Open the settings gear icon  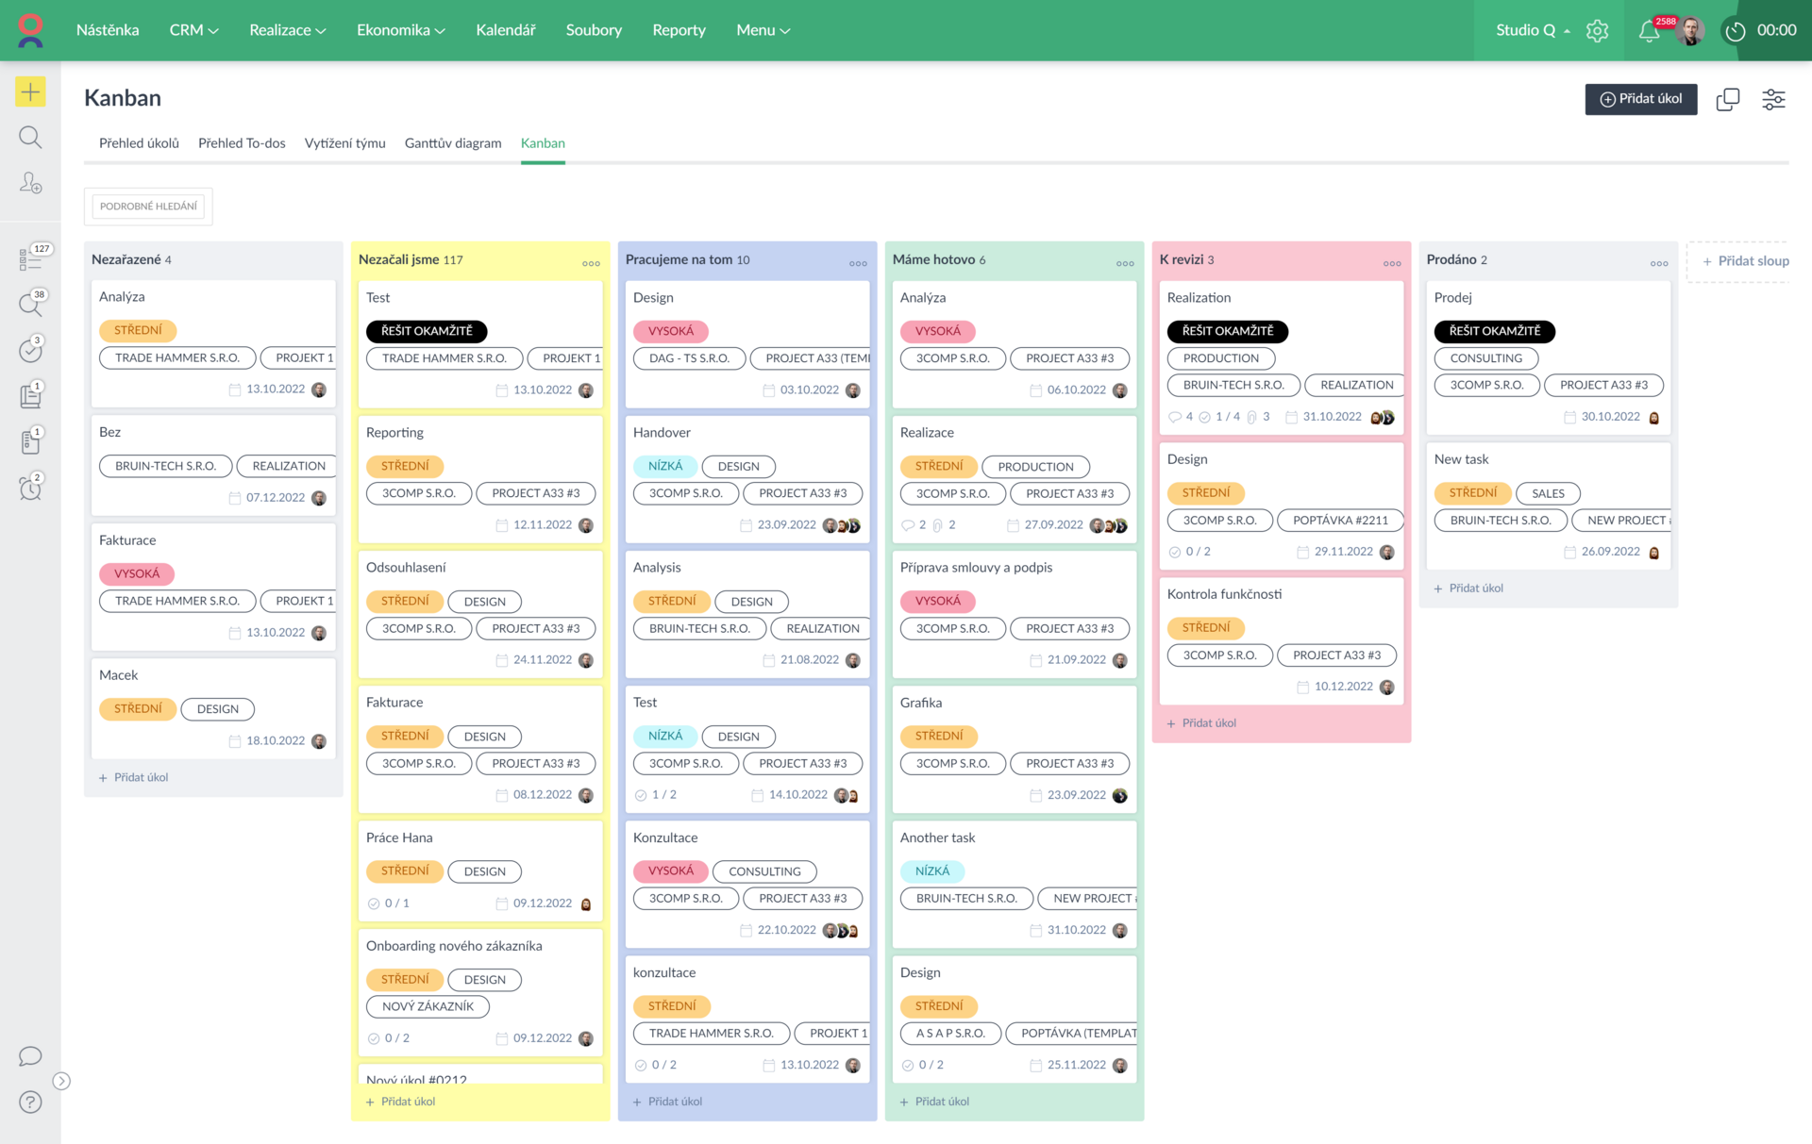[1597, 31]
